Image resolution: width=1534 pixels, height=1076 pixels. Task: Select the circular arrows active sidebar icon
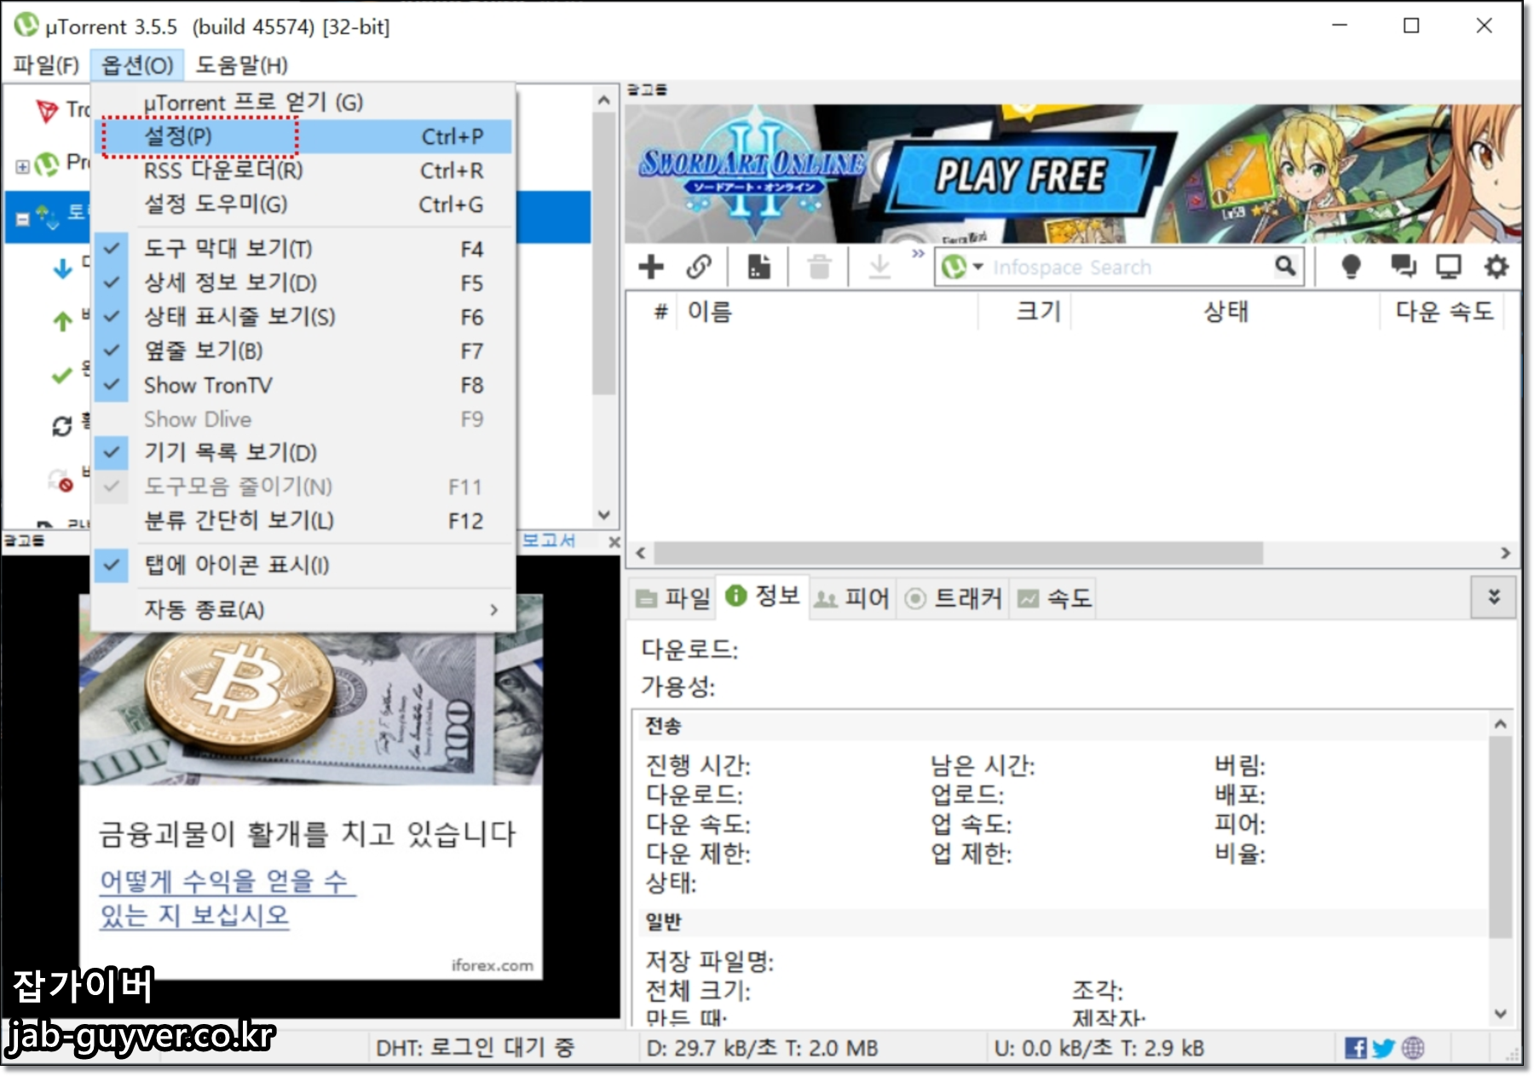[62, 426]
